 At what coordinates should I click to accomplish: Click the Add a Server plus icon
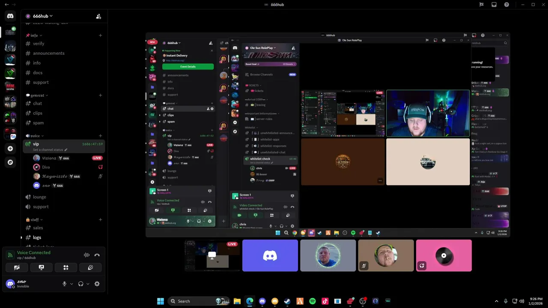point(10,148)
